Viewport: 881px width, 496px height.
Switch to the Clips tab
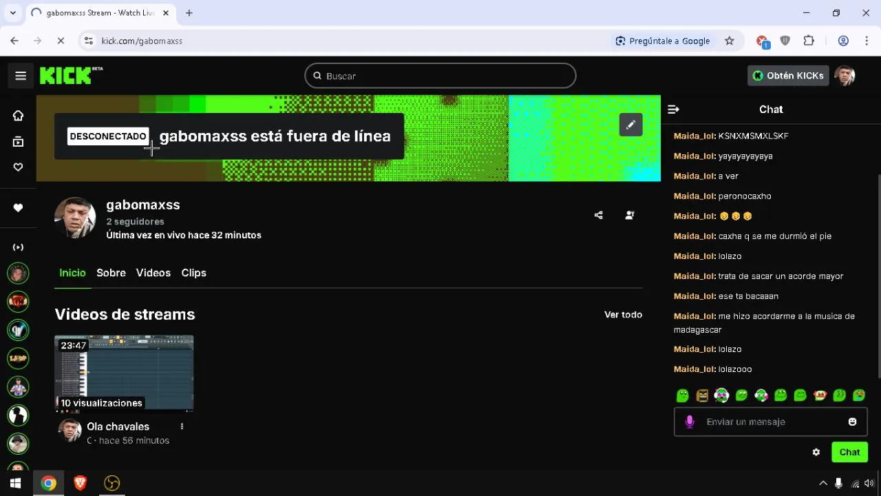194,273
